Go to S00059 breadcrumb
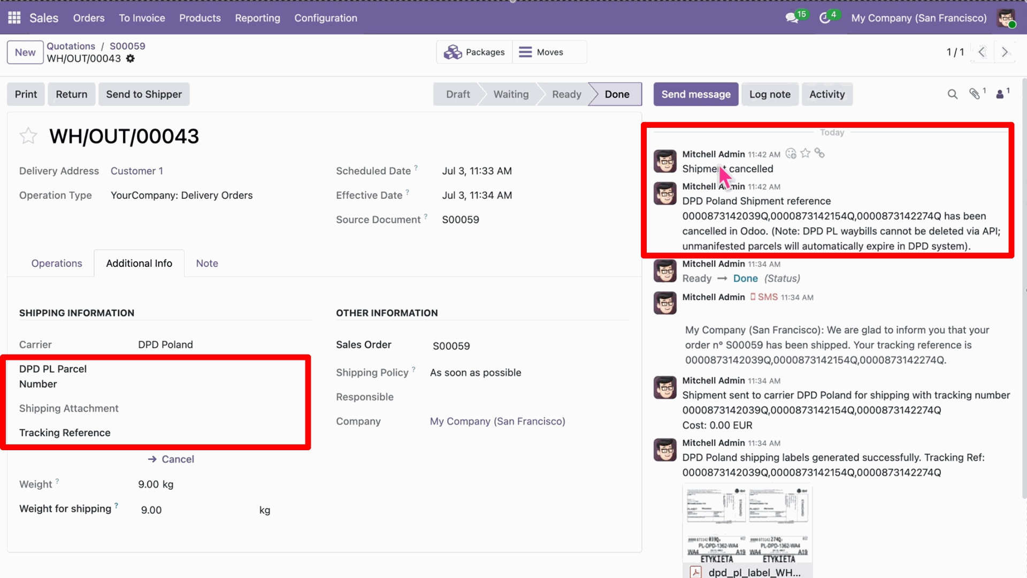 coord(127,46)
